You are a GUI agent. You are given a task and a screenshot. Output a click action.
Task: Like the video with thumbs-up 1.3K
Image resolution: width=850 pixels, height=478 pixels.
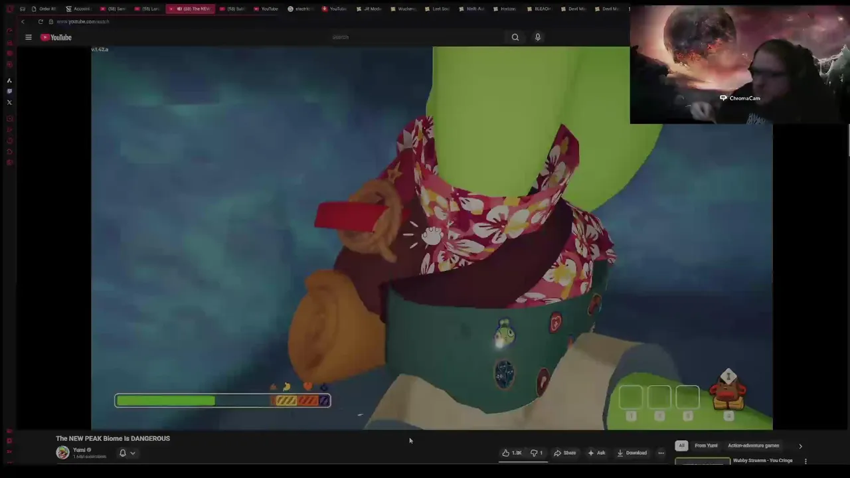click(x=512, y=453)
